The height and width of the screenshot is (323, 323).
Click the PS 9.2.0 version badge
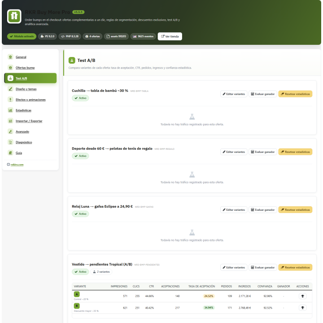(x=48, y=36)
